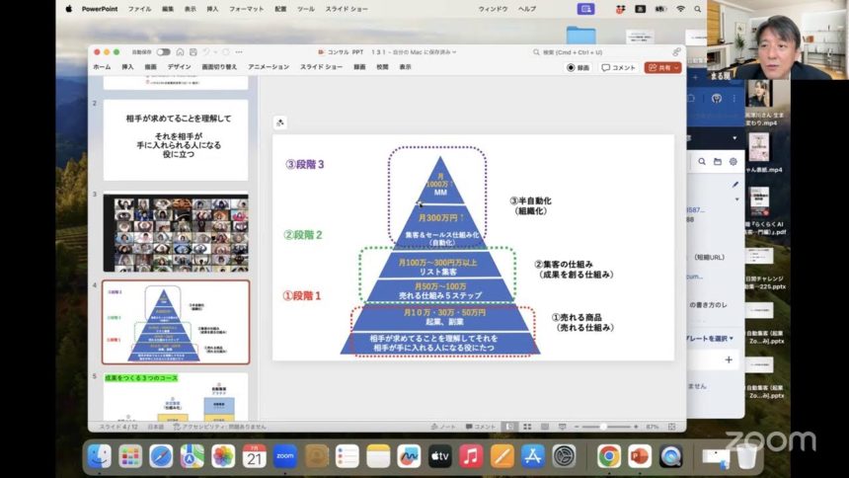This screenshot has height=478, width=849.
Task: Click the Save icon in title bar
Action: pyautogui.click(x=194, y=52)
